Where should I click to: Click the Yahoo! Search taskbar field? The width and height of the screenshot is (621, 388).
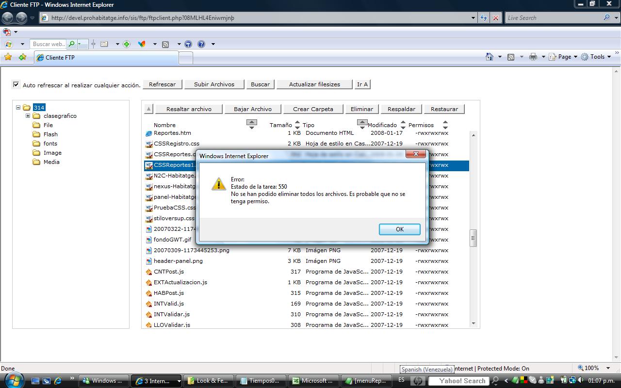point(459,381)
